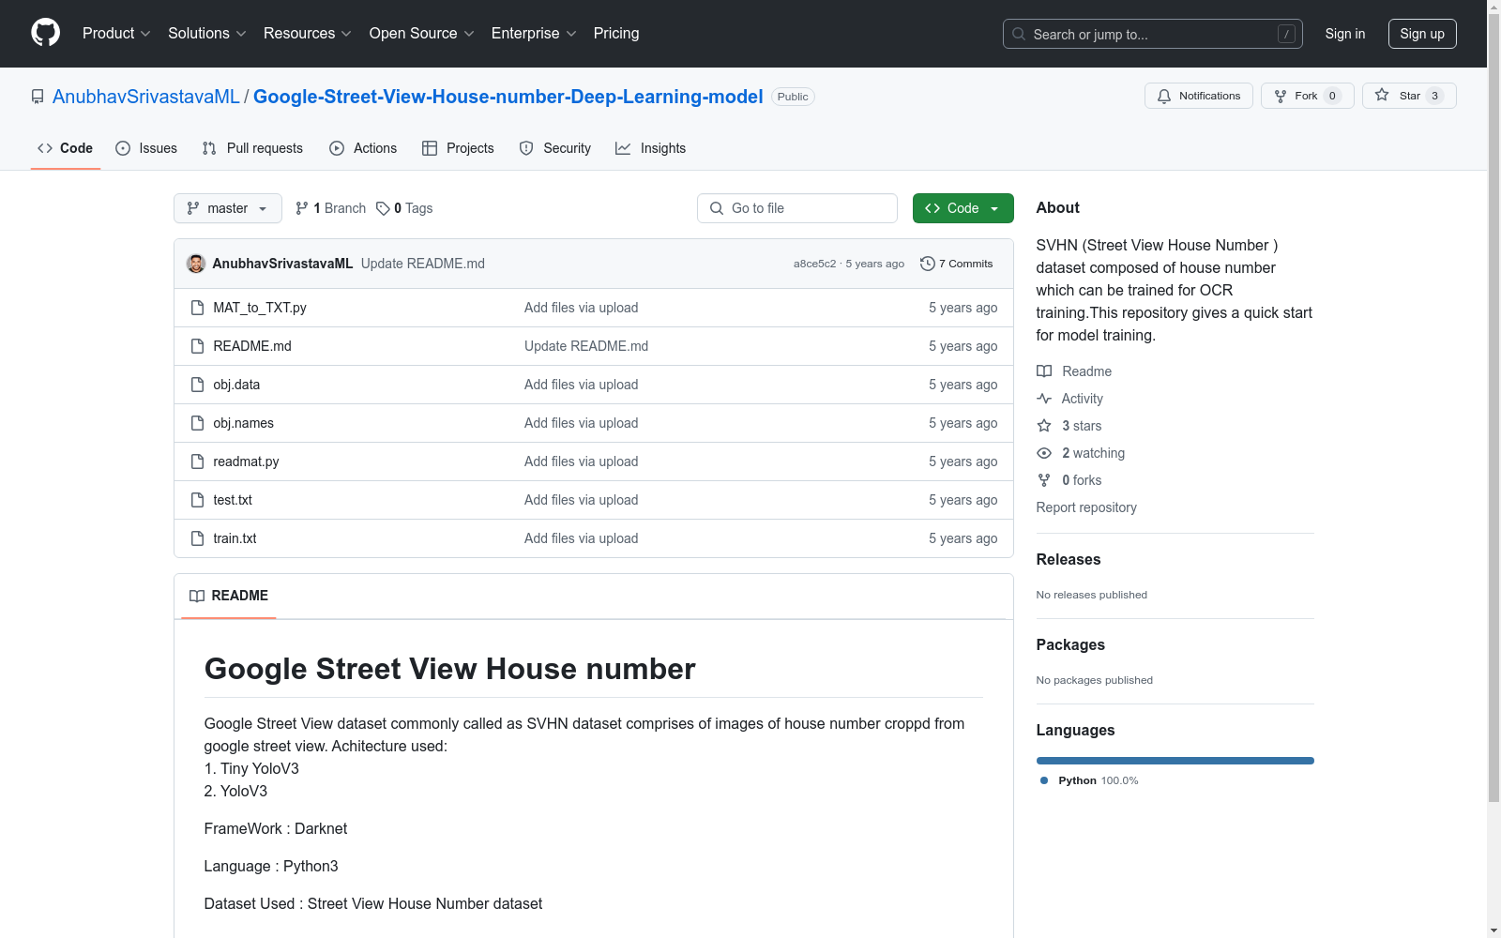This screenshot has width=1501, height=938.
Task: Open the Insights tab
Action: 651,148
